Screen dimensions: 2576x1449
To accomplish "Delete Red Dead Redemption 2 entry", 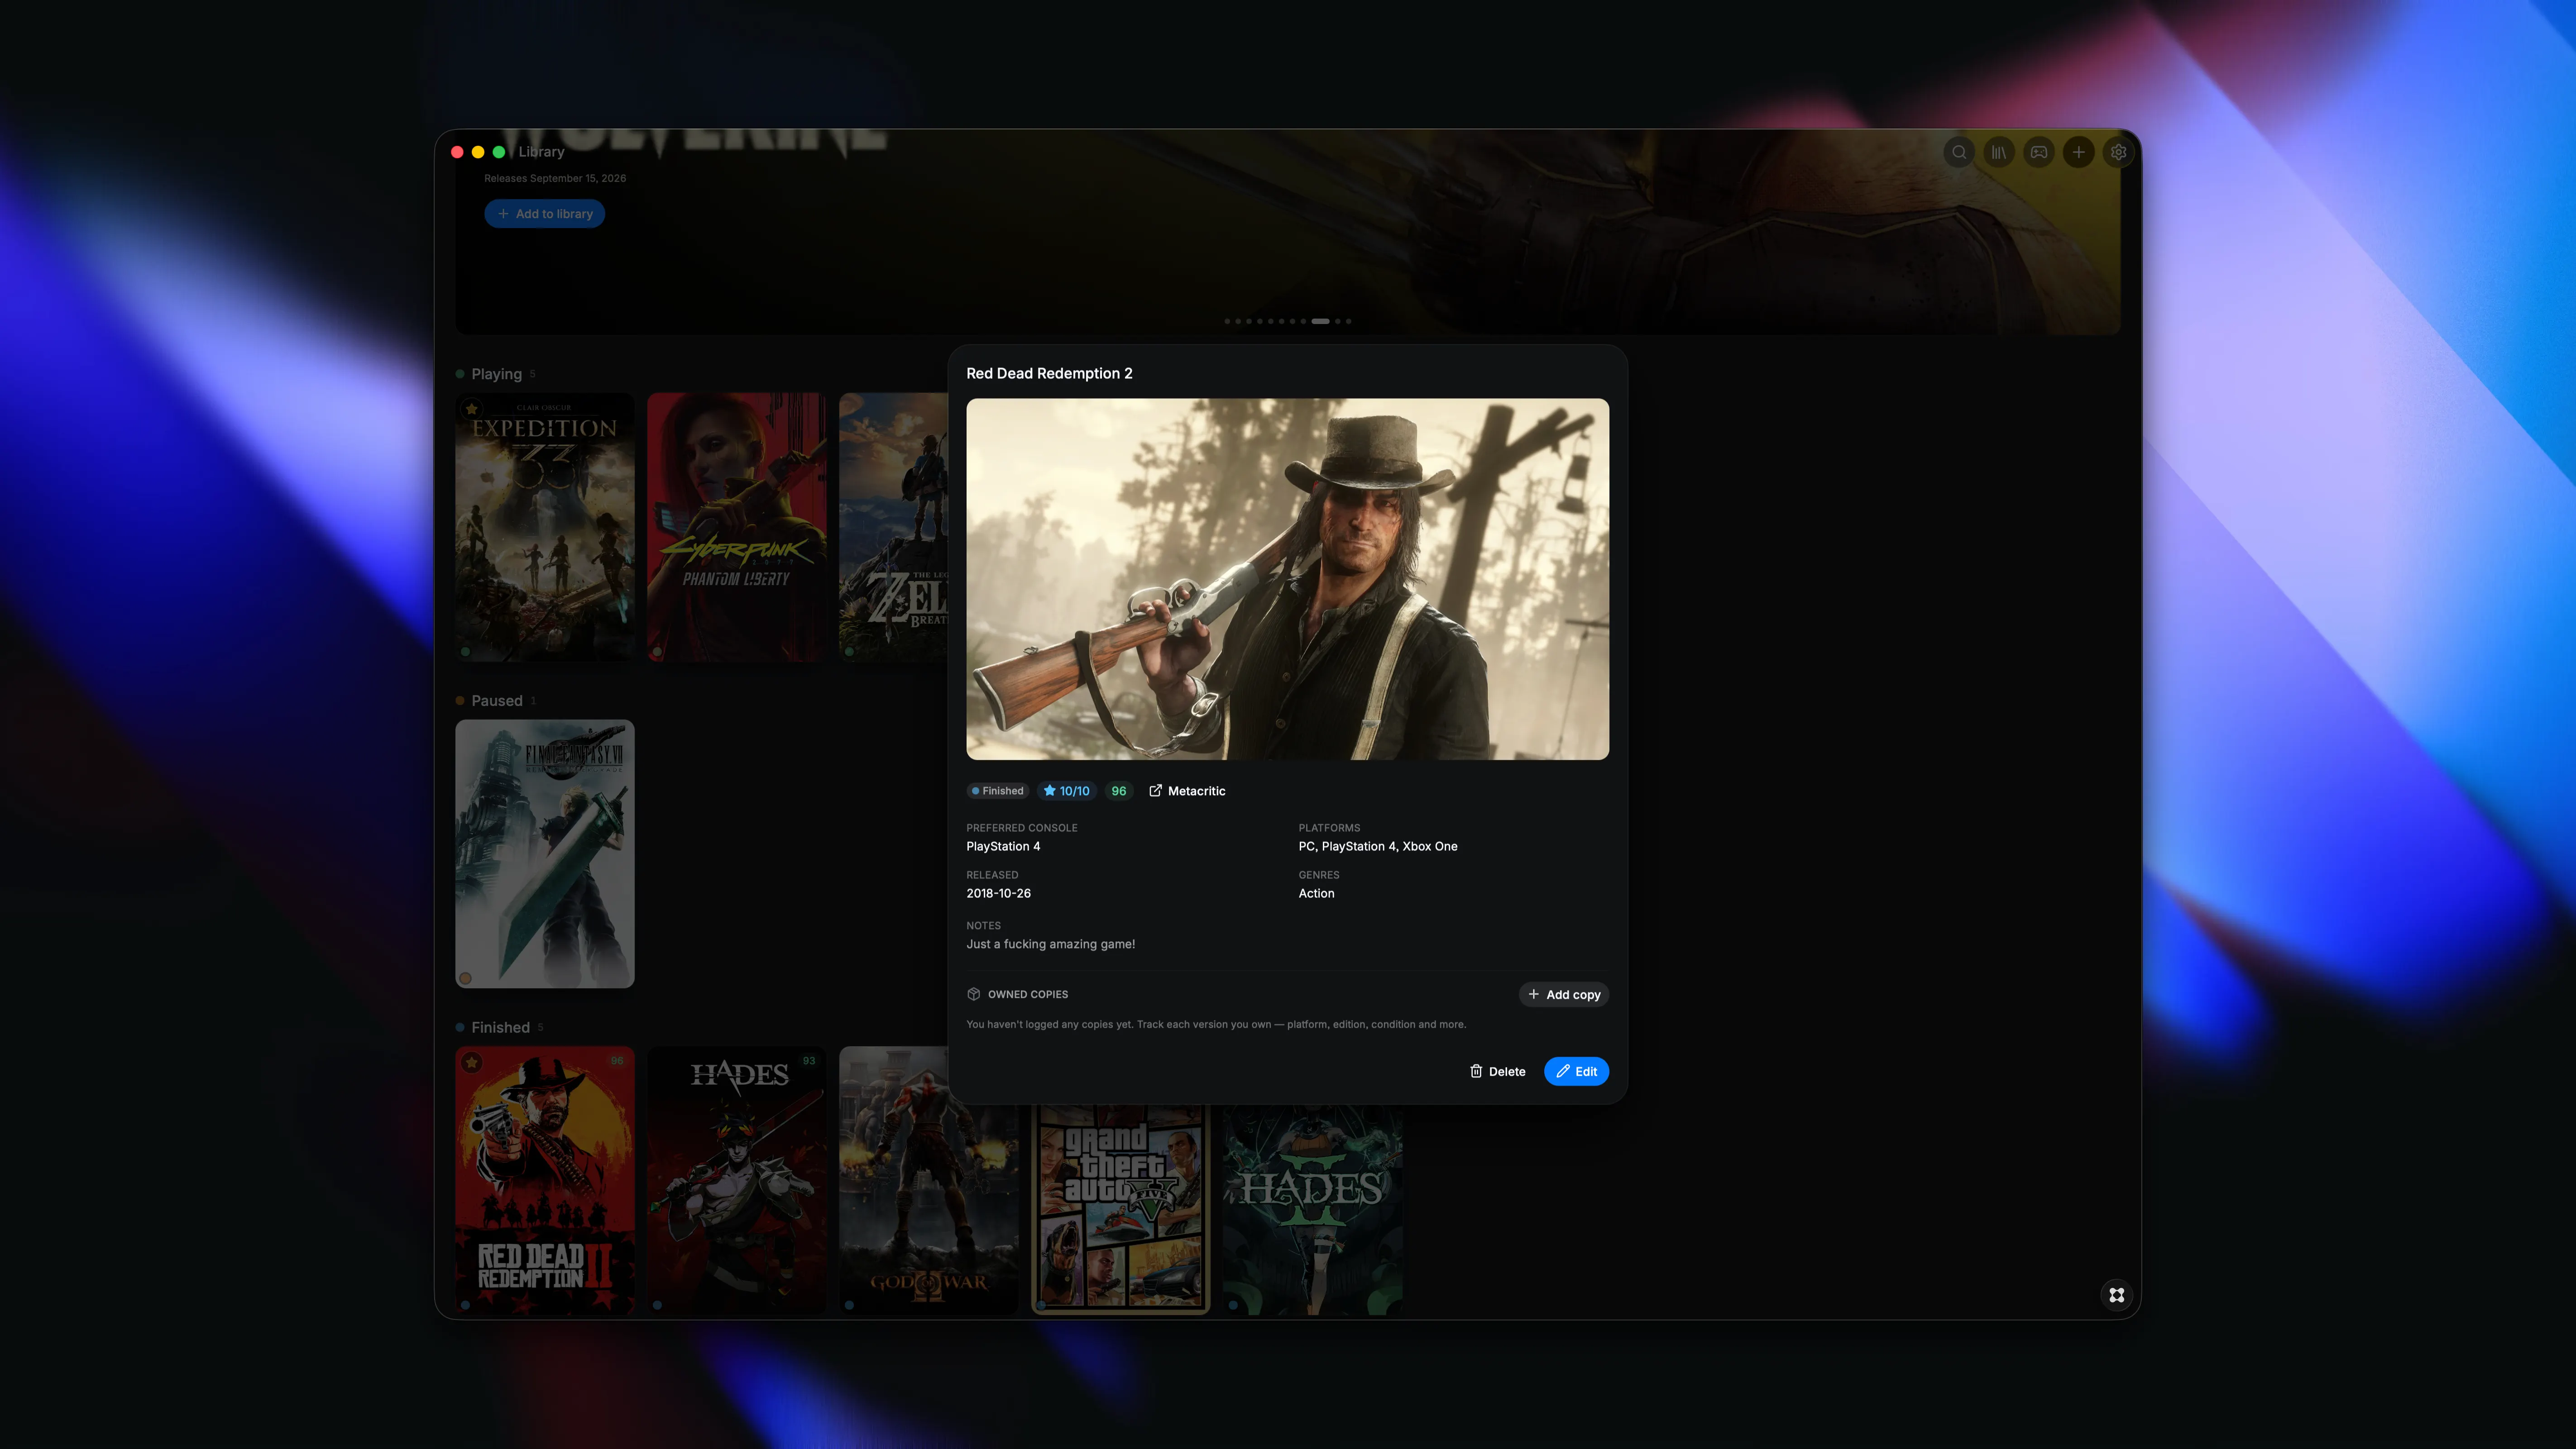I will (1498, 1071).
